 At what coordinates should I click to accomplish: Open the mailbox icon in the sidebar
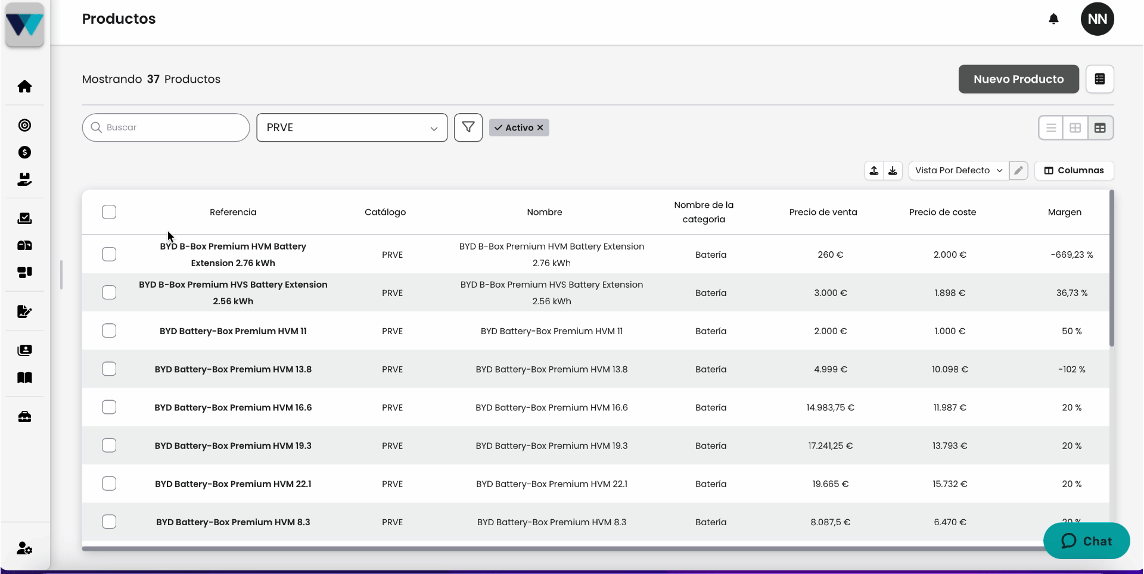click(24, 245)
